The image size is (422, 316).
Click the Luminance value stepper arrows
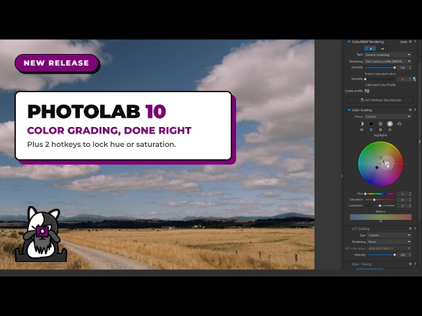click(410, 206)
